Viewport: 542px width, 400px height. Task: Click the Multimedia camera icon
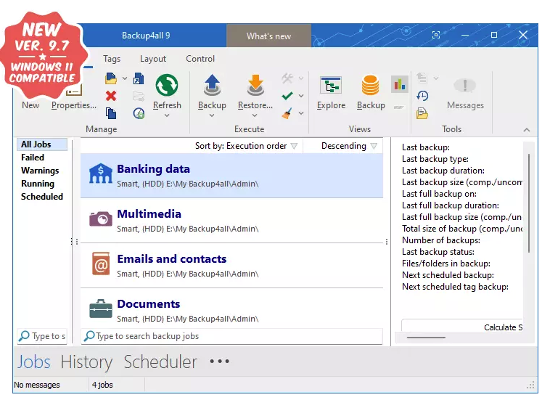click(101, 219)
